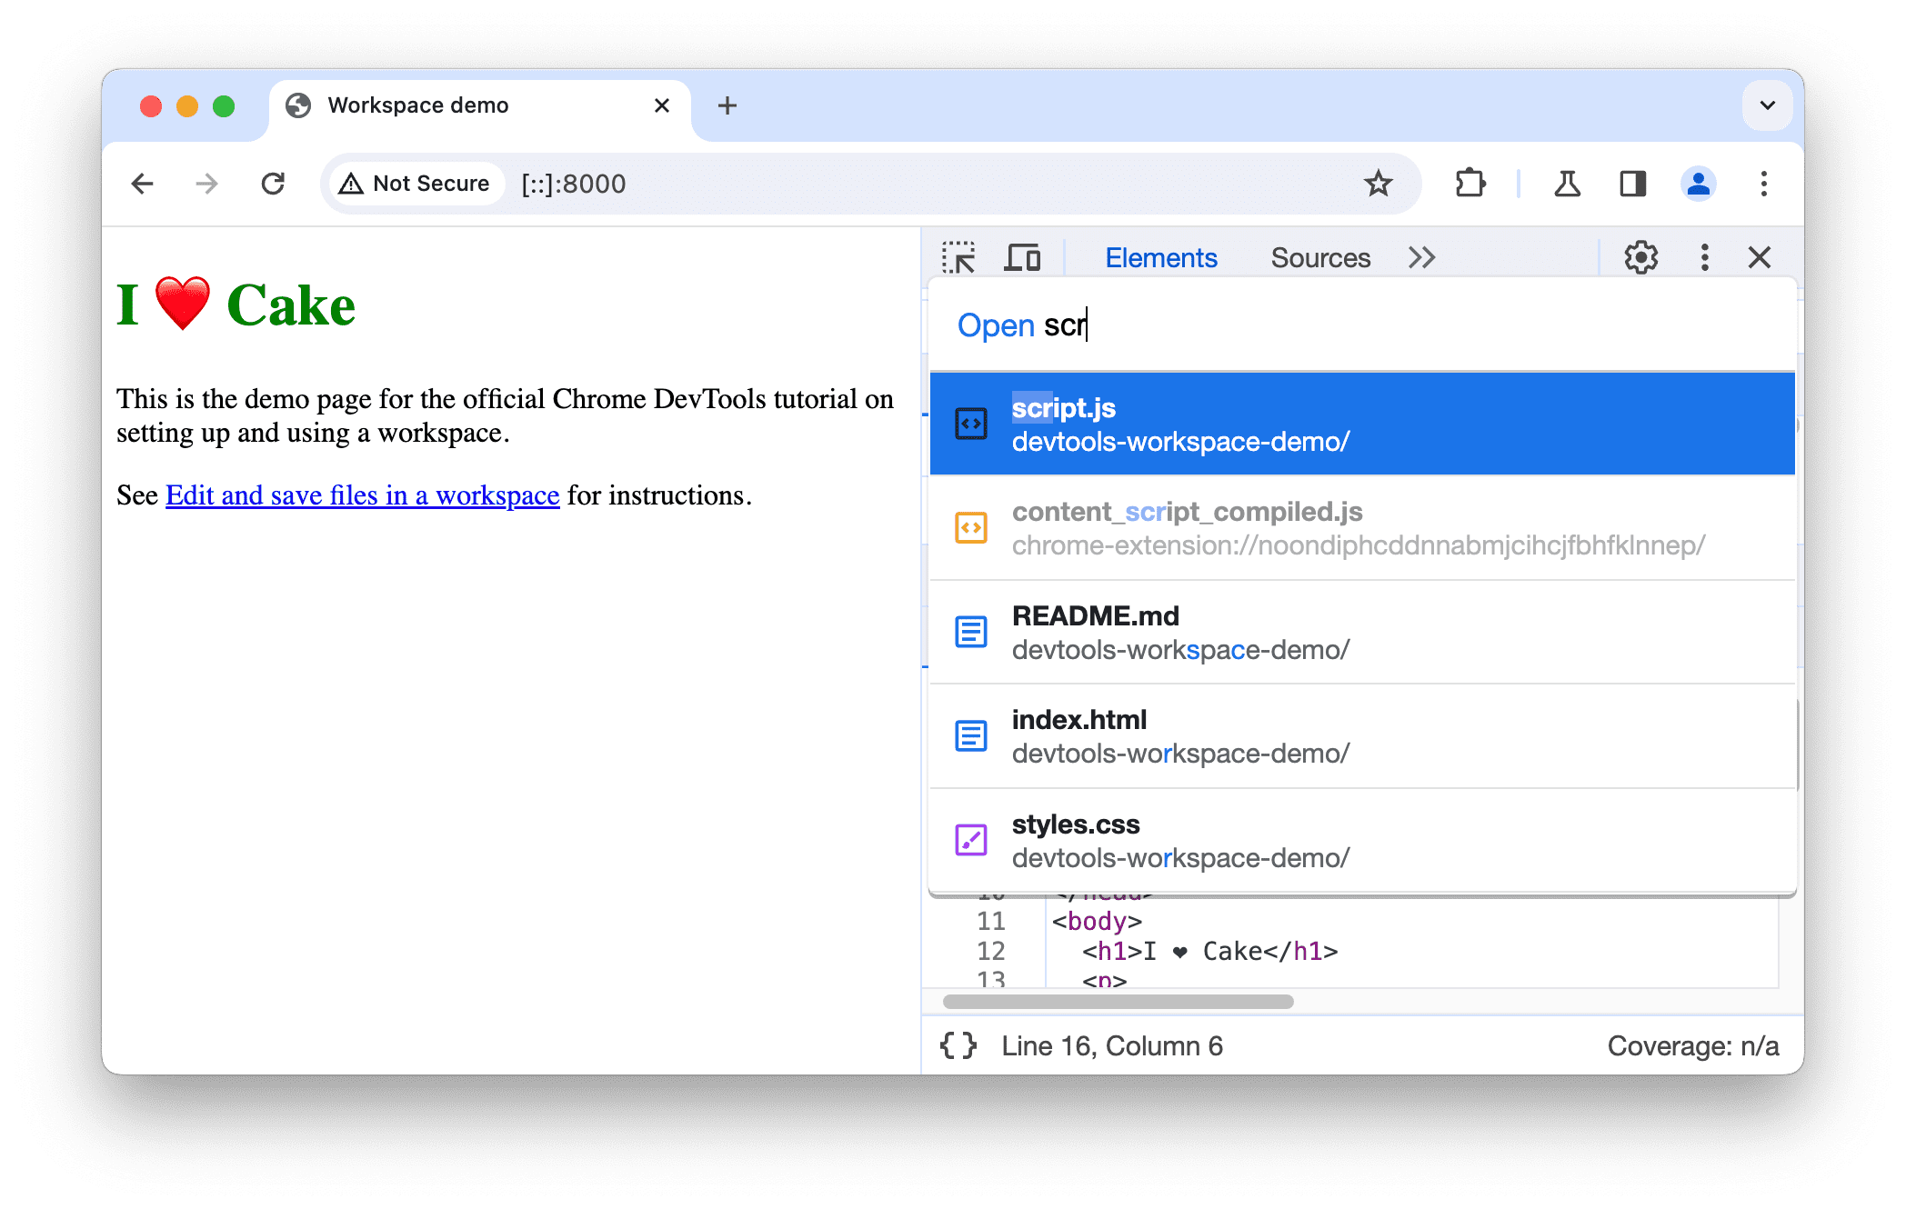Click the Elements panel inspection icon
Screen dimensions: 1906x1209
tap(964, 256)
